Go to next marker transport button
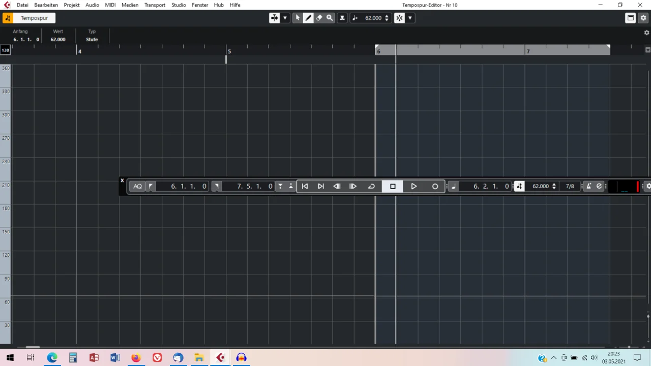Viewport: 651px width, 366px height. point(321,186)
